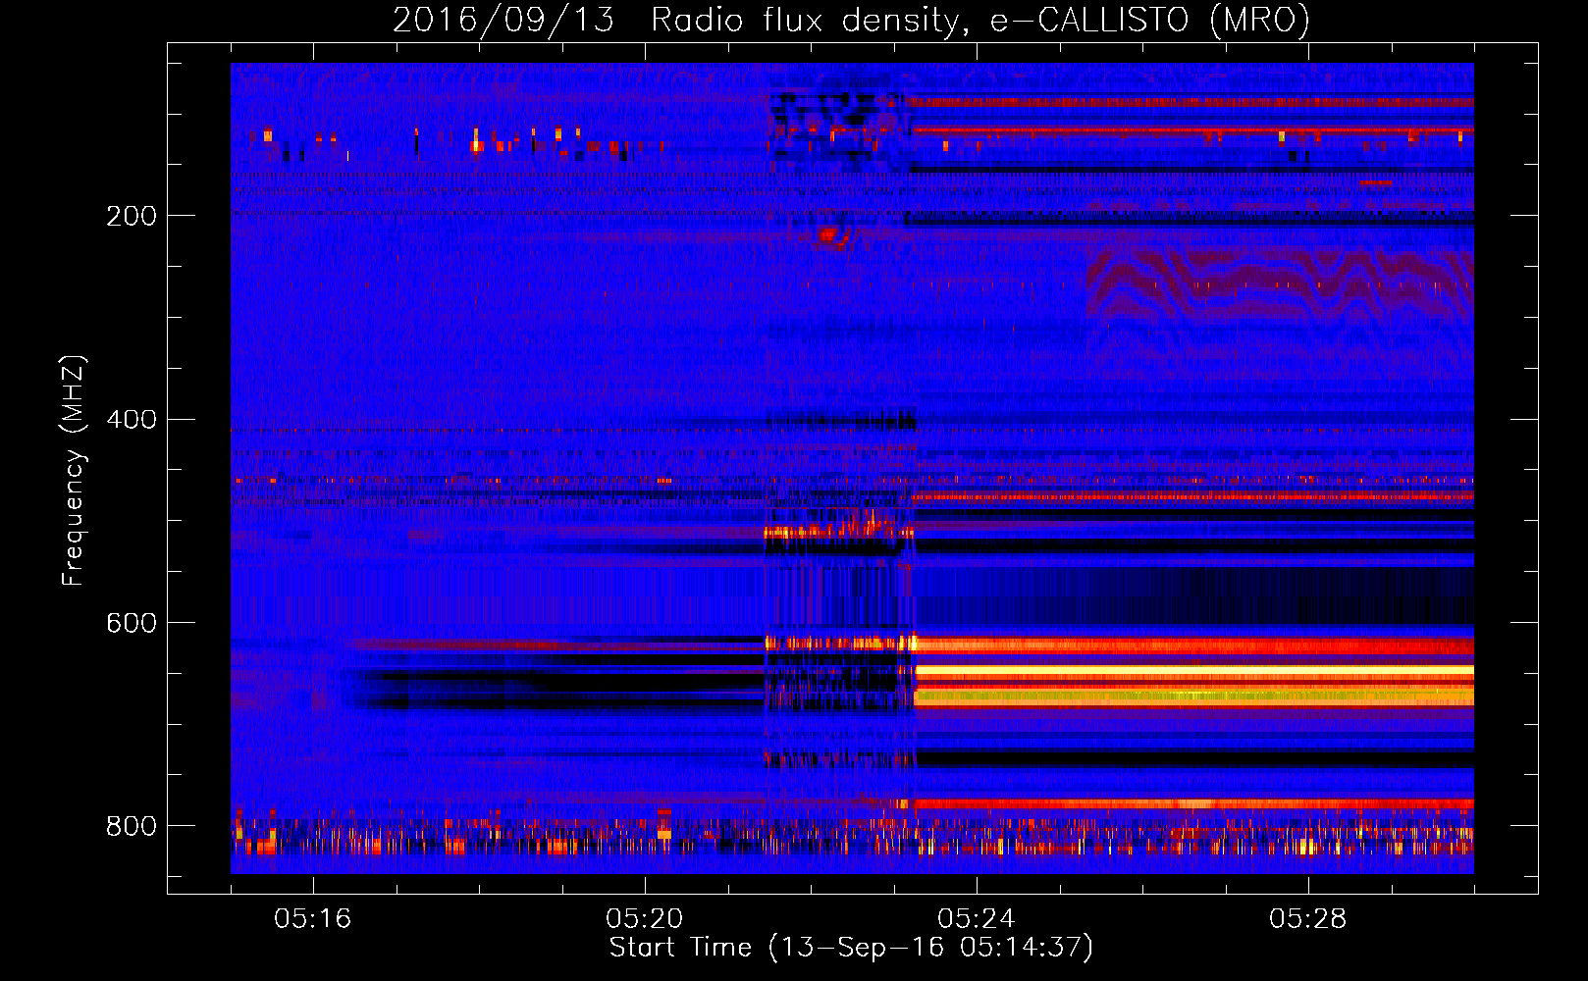The width and height of the screenshot is (1588, 981).
Task: Click the '05:24' time axis label
Action: pyautogui.click(x=977, y=919)
